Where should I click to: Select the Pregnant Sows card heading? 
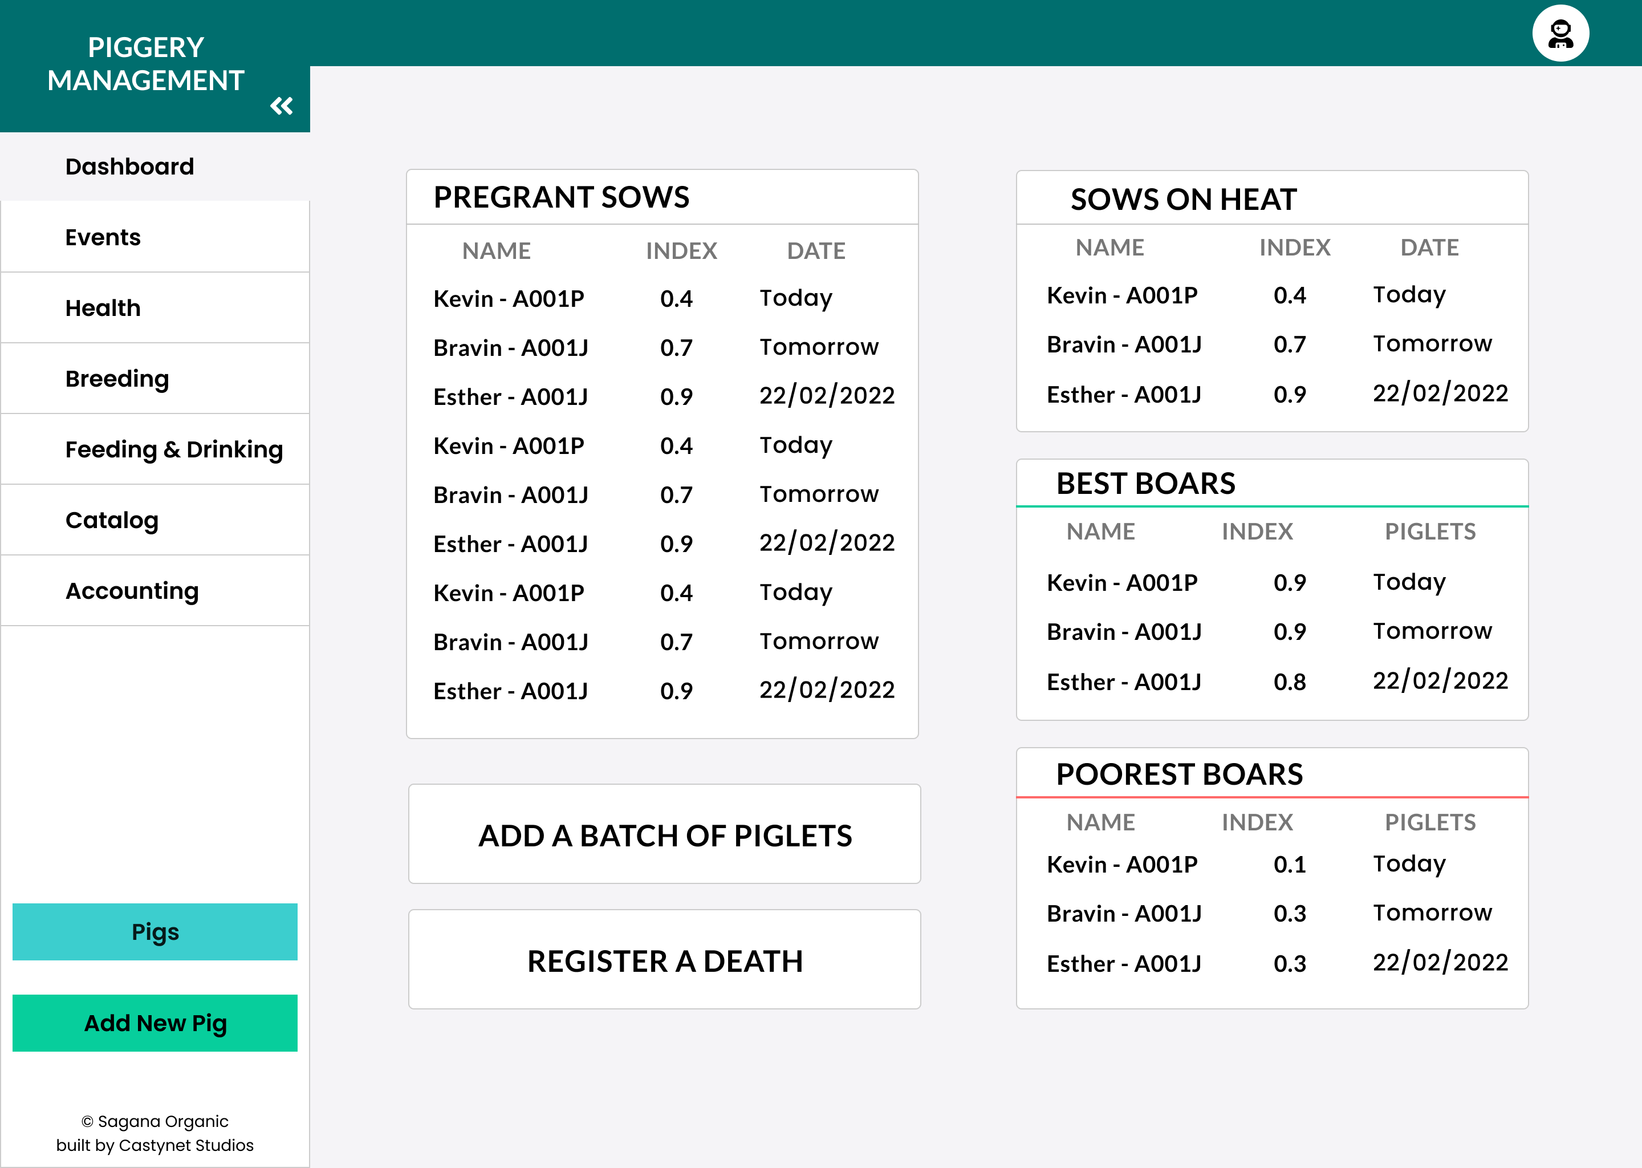562,197
